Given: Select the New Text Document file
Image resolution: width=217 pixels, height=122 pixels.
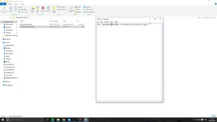Looking at the screenshot, I should (52, 27).
